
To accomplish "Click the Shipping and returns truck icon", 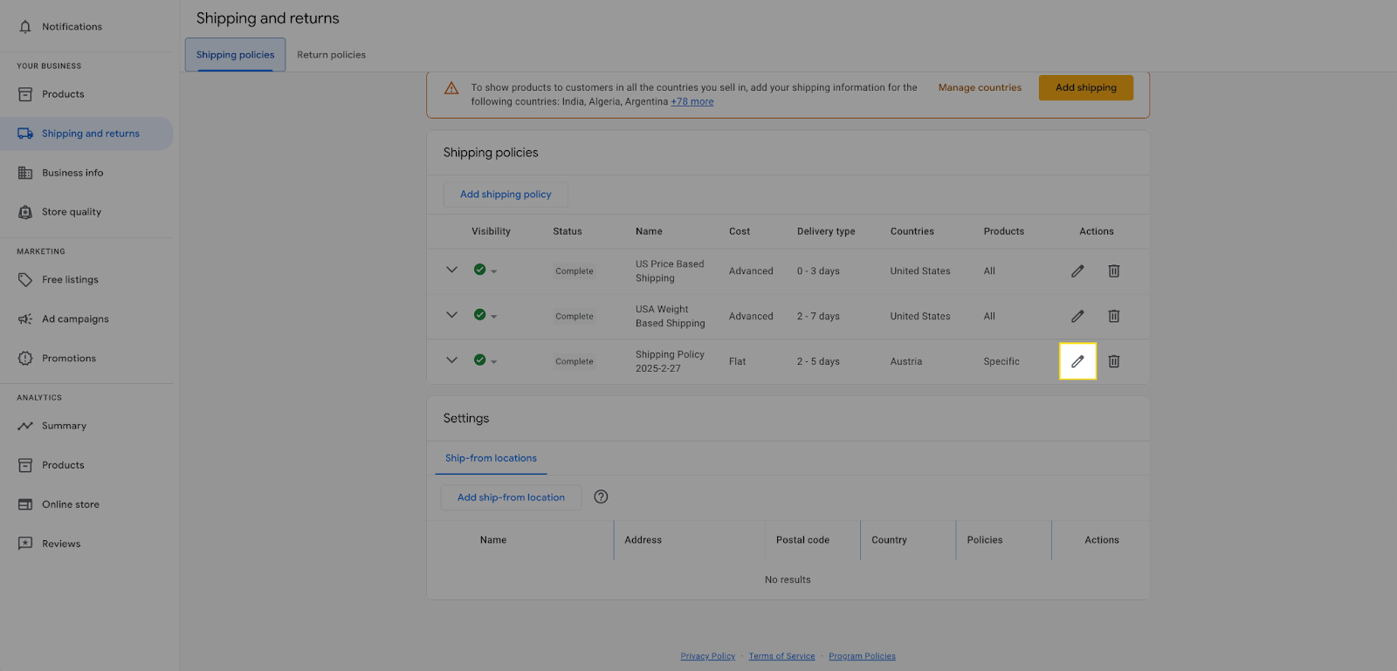I will [x=25, y=134].
